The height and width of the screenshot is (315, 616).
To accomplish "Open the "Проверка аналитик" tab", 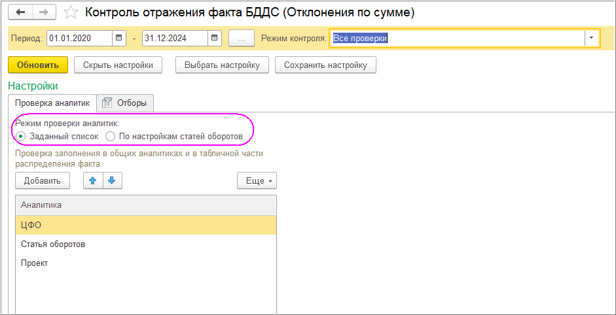I will click(52, 103).
